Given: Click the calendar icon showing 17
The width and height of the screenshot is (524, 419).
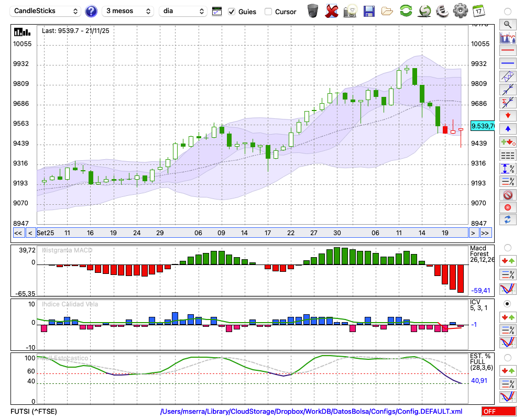Looking at the screenshot, I should tap(478, 10).
